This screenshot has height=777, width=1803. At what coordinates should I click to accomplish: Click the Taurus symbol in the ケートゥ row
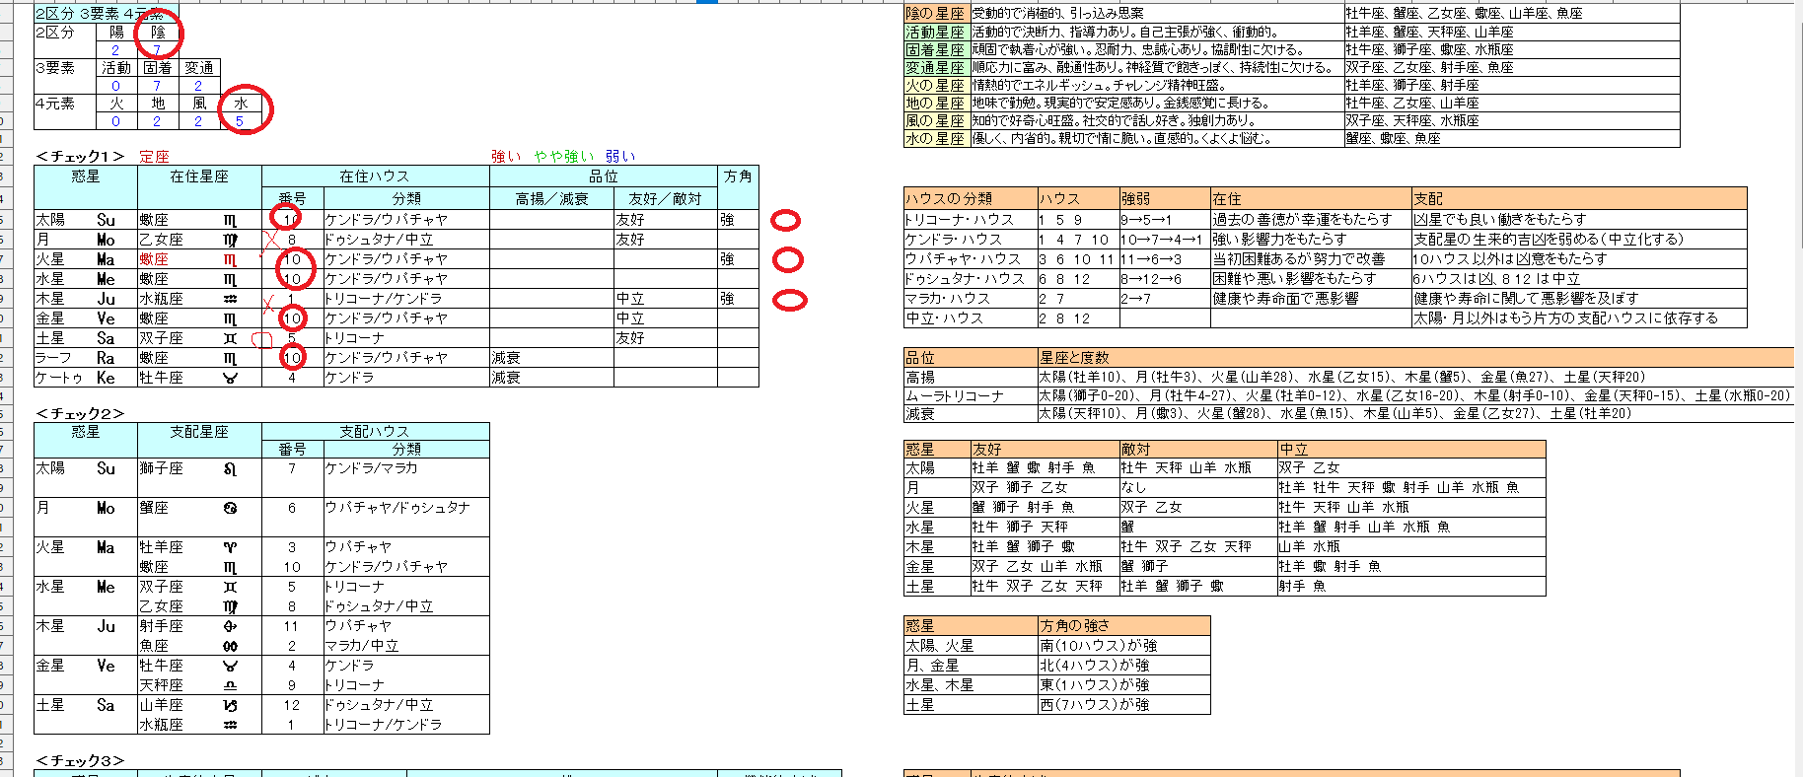230,378
